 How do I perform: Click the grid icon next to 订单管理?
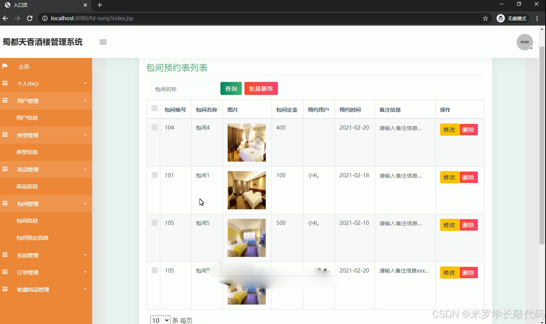click(x=5, y=272)
